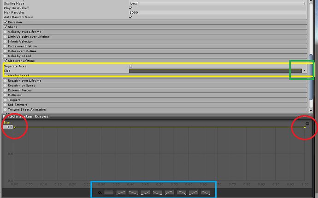Enable the Force over Lifetime module toggle
The width and height of the screenshot is (318, 198).
pos(6,46)
